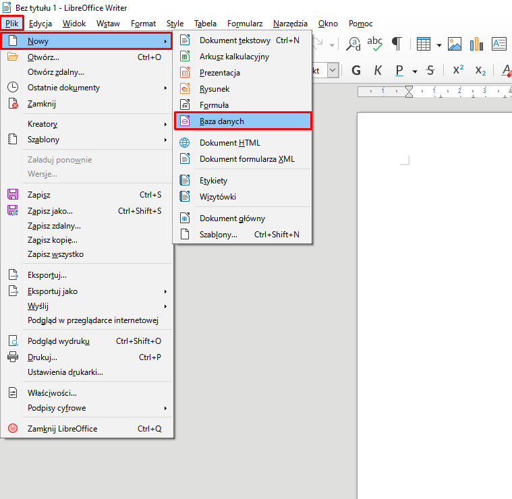Image resolution: width=512 pixels, height=499 pixels.
Task: Click the Eksportuj icon
Action: [x=13, y=274]
